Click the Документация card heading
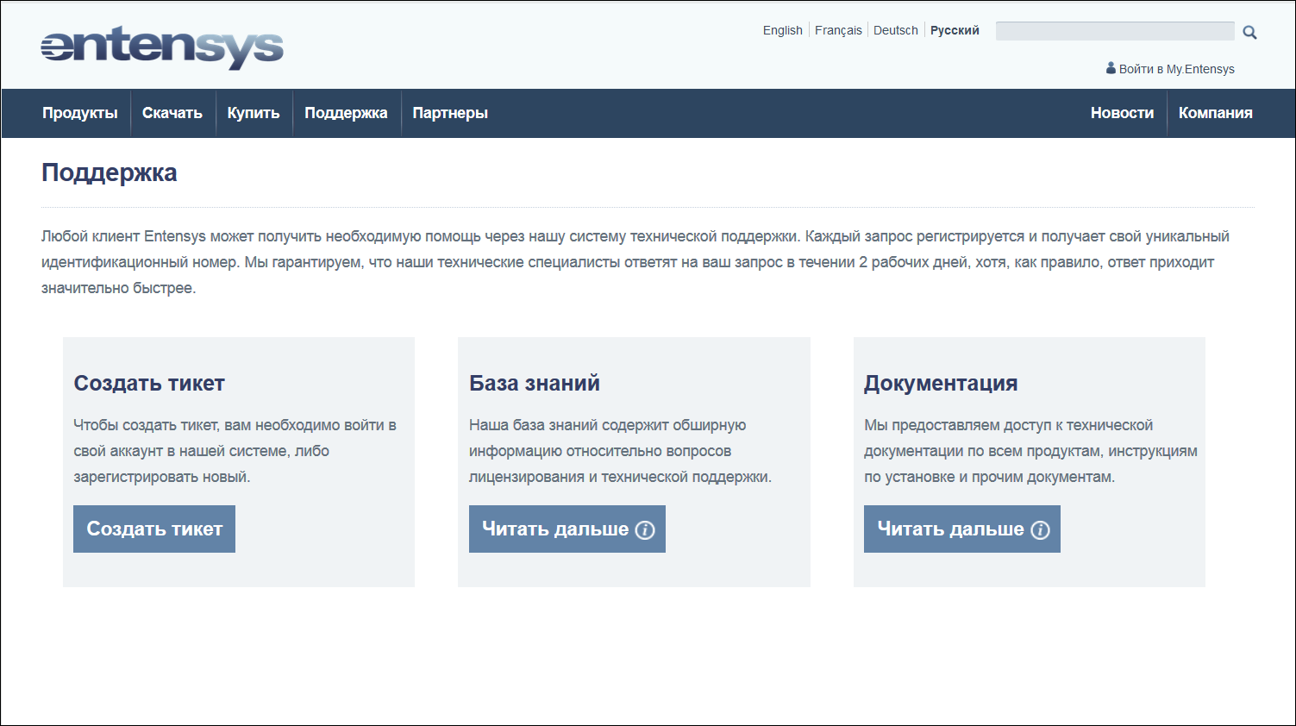The image size is (1296, 726). point(941,384)
